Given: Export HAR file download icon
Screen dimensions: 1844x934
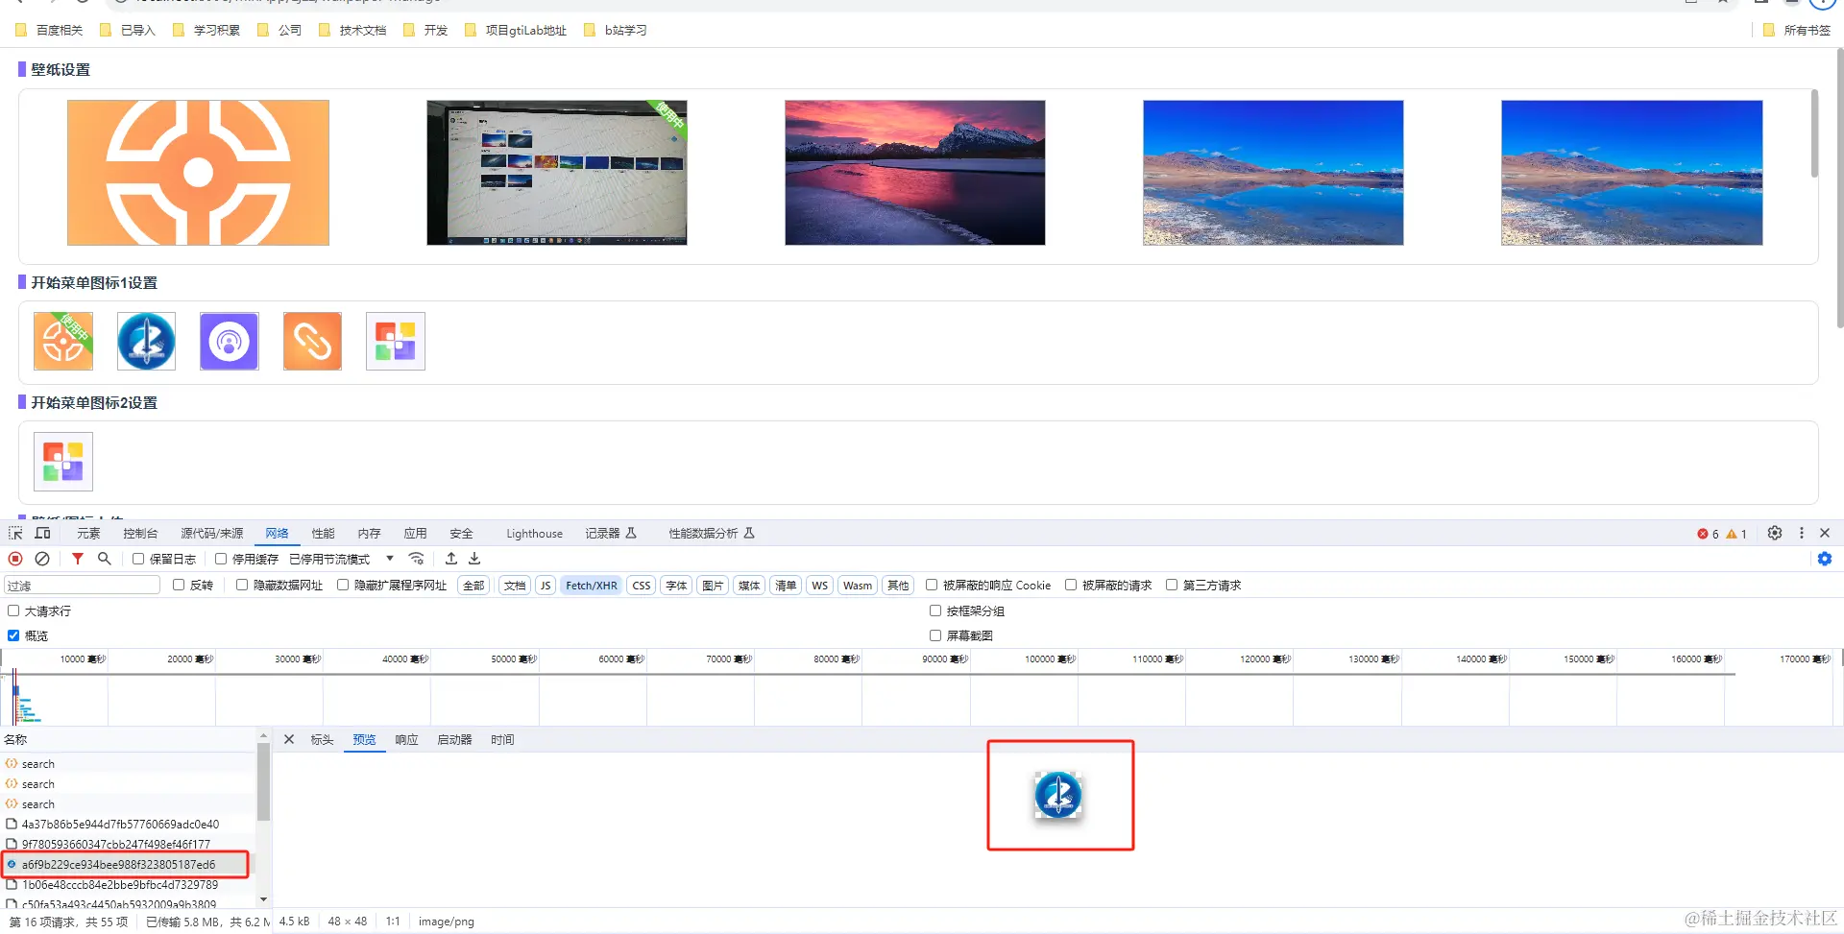Looking at the screenshot, I should pos(474,559).
